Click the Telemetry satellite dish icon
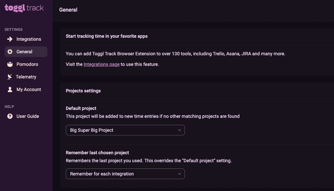 point(10,77)
